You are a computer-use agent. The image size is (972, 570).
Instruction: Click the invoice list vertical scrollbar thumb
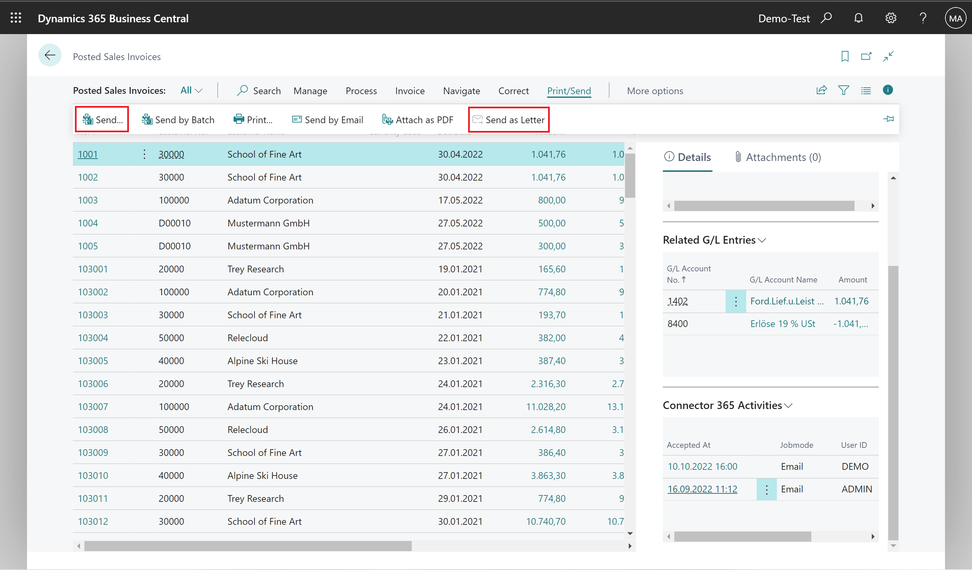[630, 175]
